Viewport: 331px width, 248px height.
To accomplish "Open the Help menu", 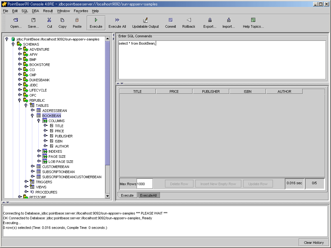I will click(95, 11).
